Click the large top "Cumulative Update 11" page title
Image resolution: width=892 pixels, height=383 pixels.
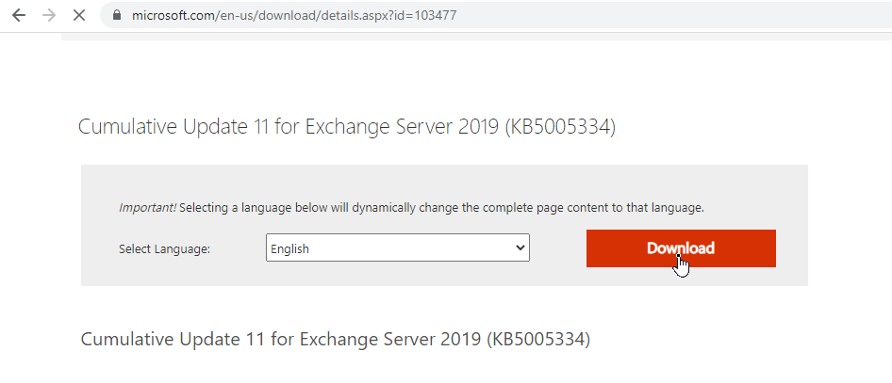coord(173,126)
